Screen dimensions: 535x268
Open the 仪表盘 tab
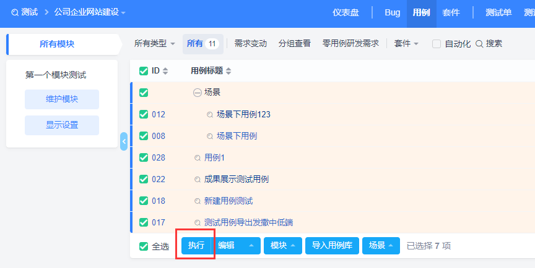pos(346,13)
